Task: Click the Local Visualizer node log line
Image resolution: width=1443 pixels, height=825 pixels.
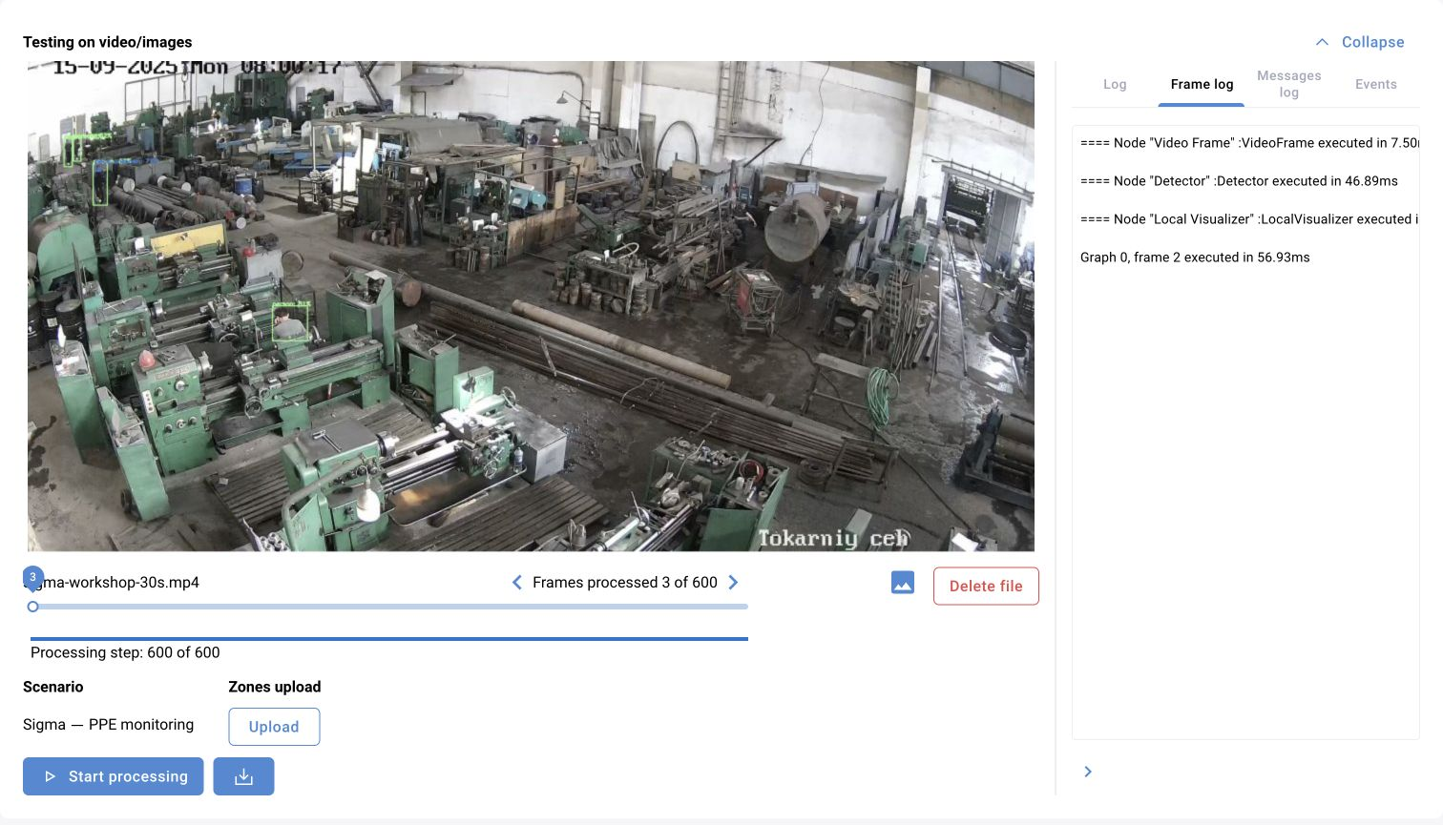Action: pos(1249,219)
